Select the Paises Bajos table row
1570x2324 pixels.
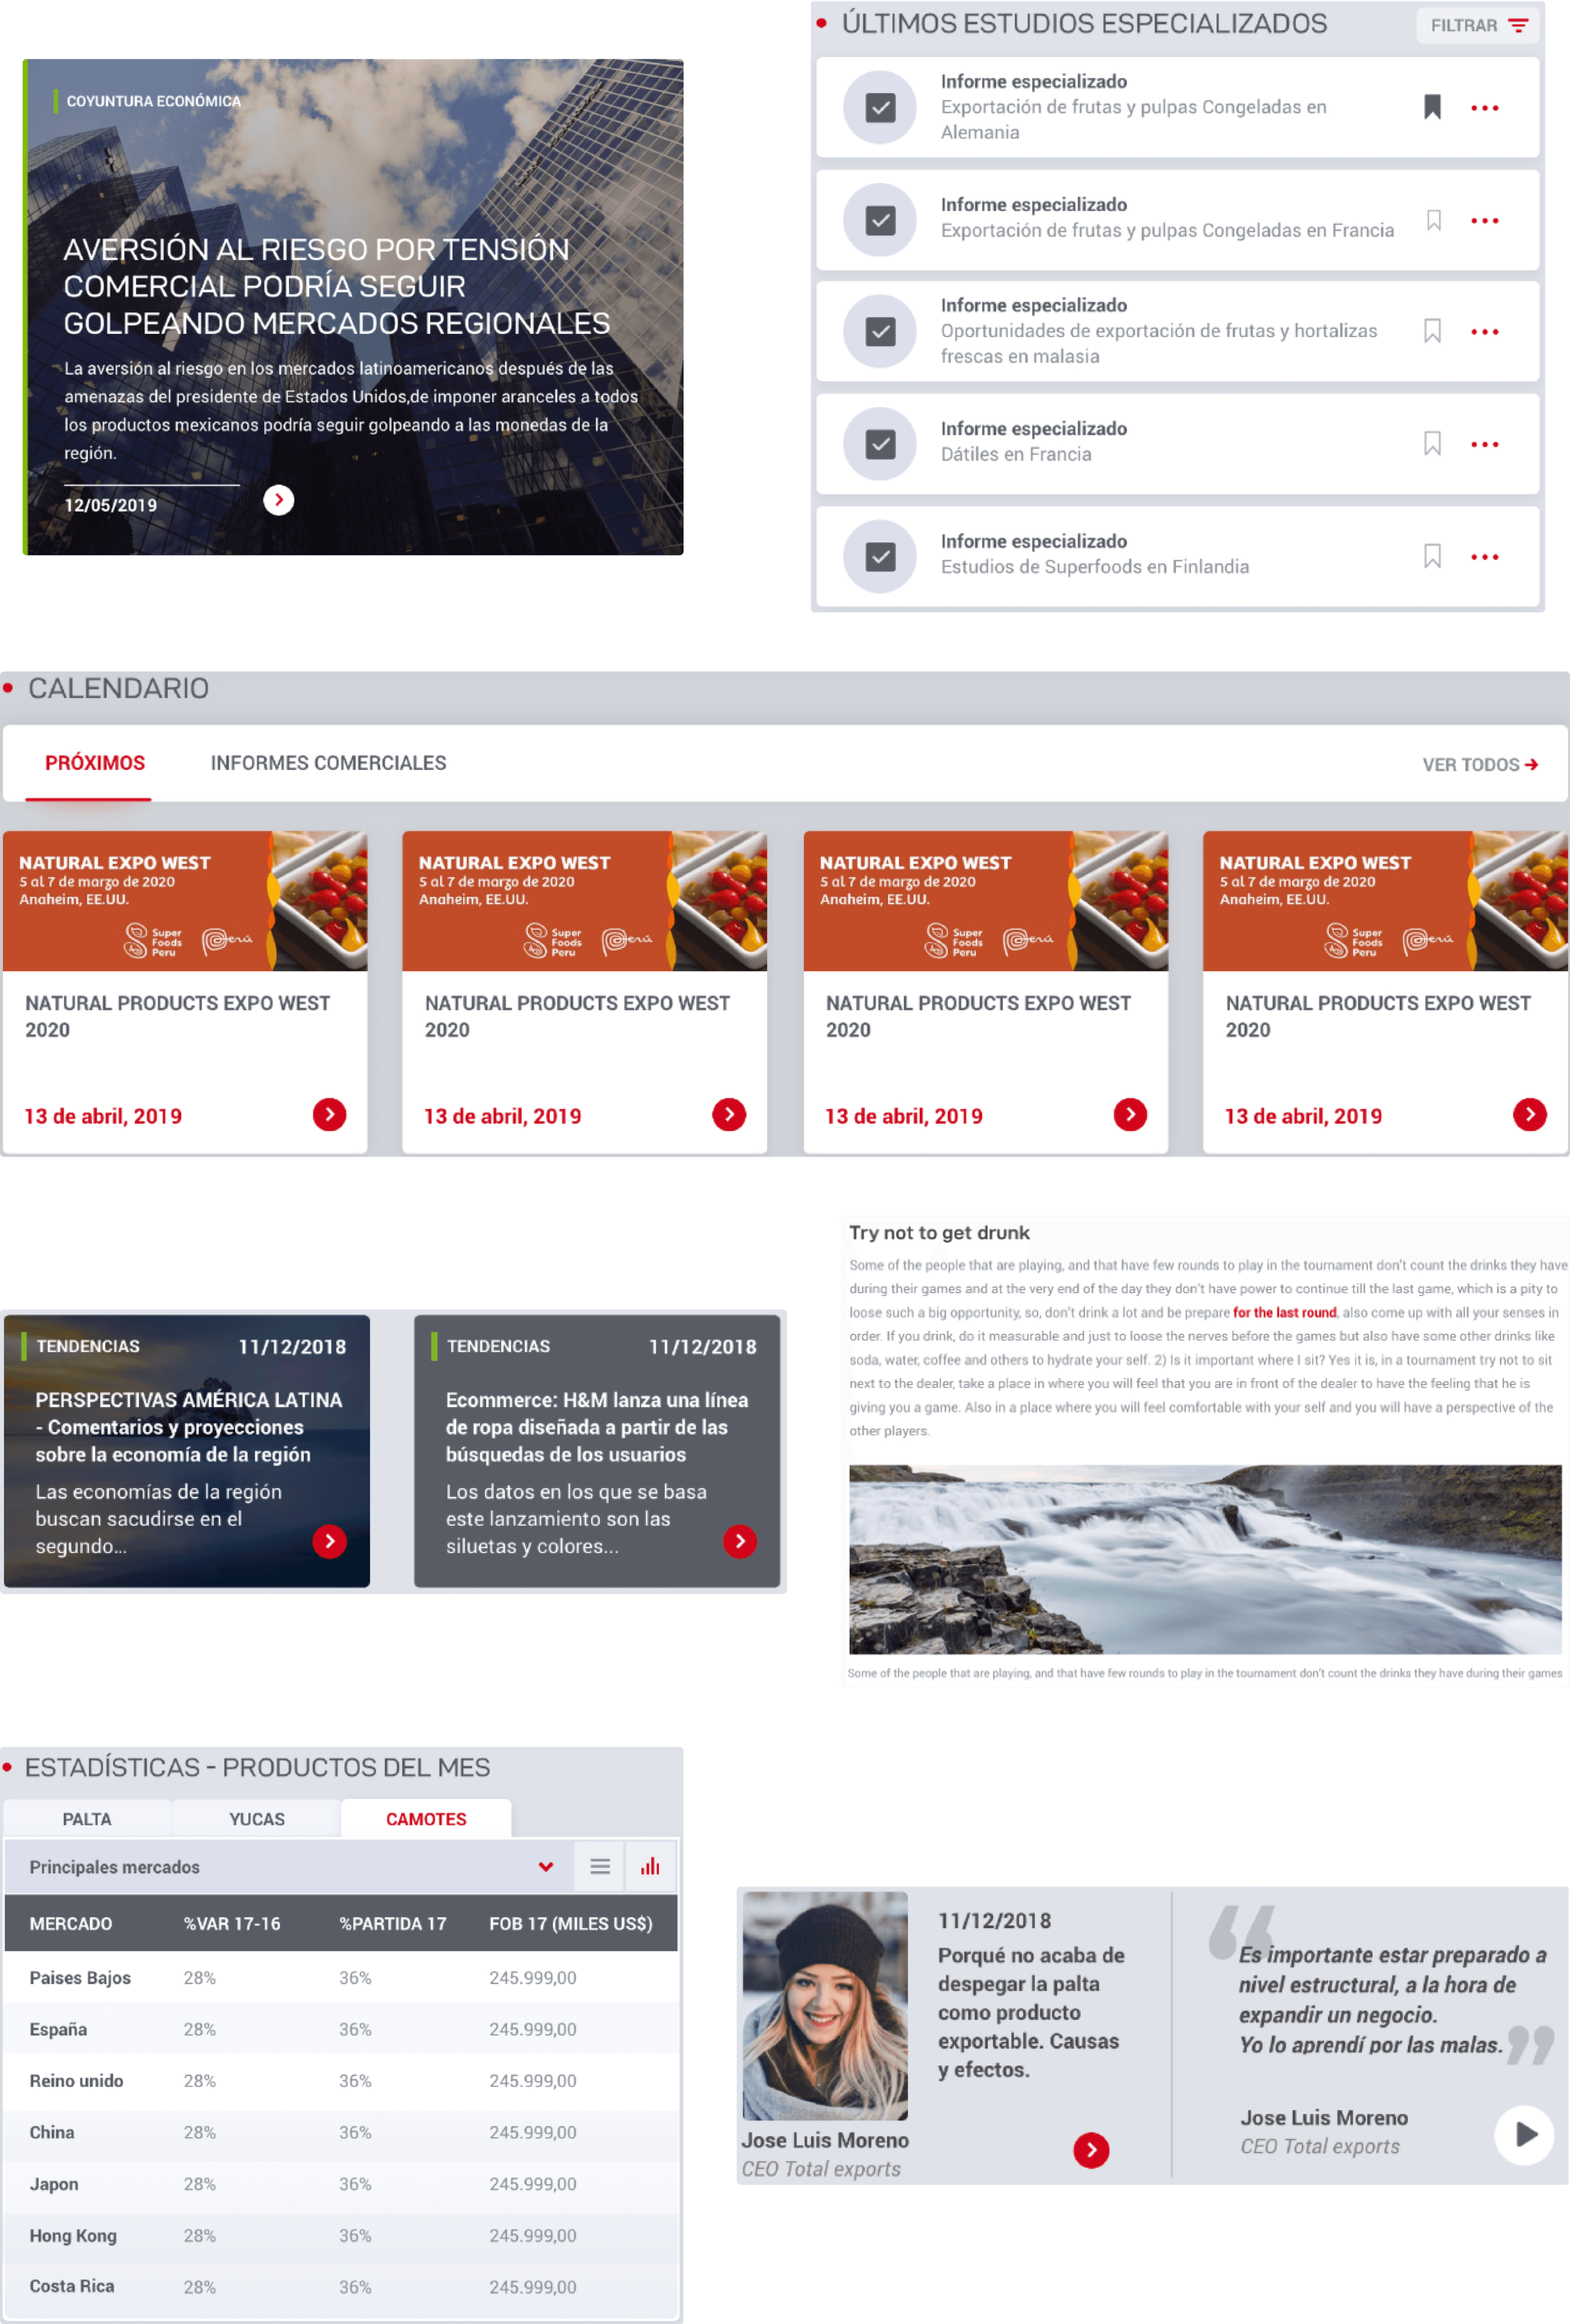[341, 1978]
